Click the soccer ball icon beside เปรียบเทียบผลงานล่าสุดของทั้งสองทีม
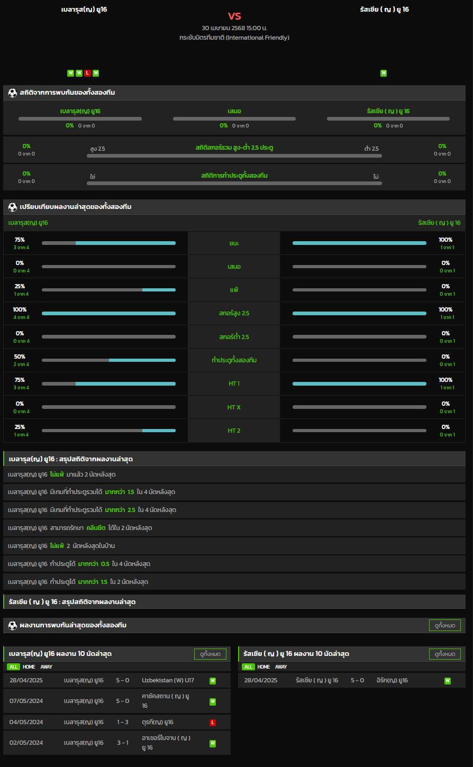 13,207
